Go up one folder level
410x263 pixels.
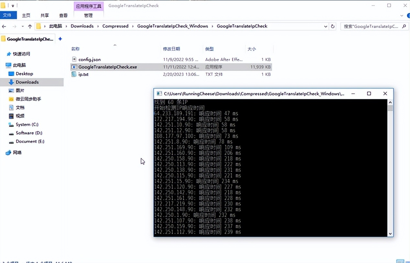(x=30, y=26)
